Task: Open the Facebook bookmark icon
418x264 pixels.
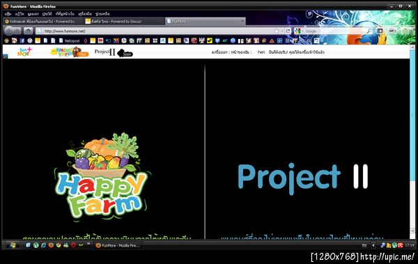Action: [22, 40]
